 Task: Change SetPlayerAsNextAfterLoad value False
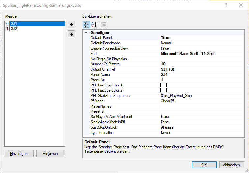(x=202, y=117)
